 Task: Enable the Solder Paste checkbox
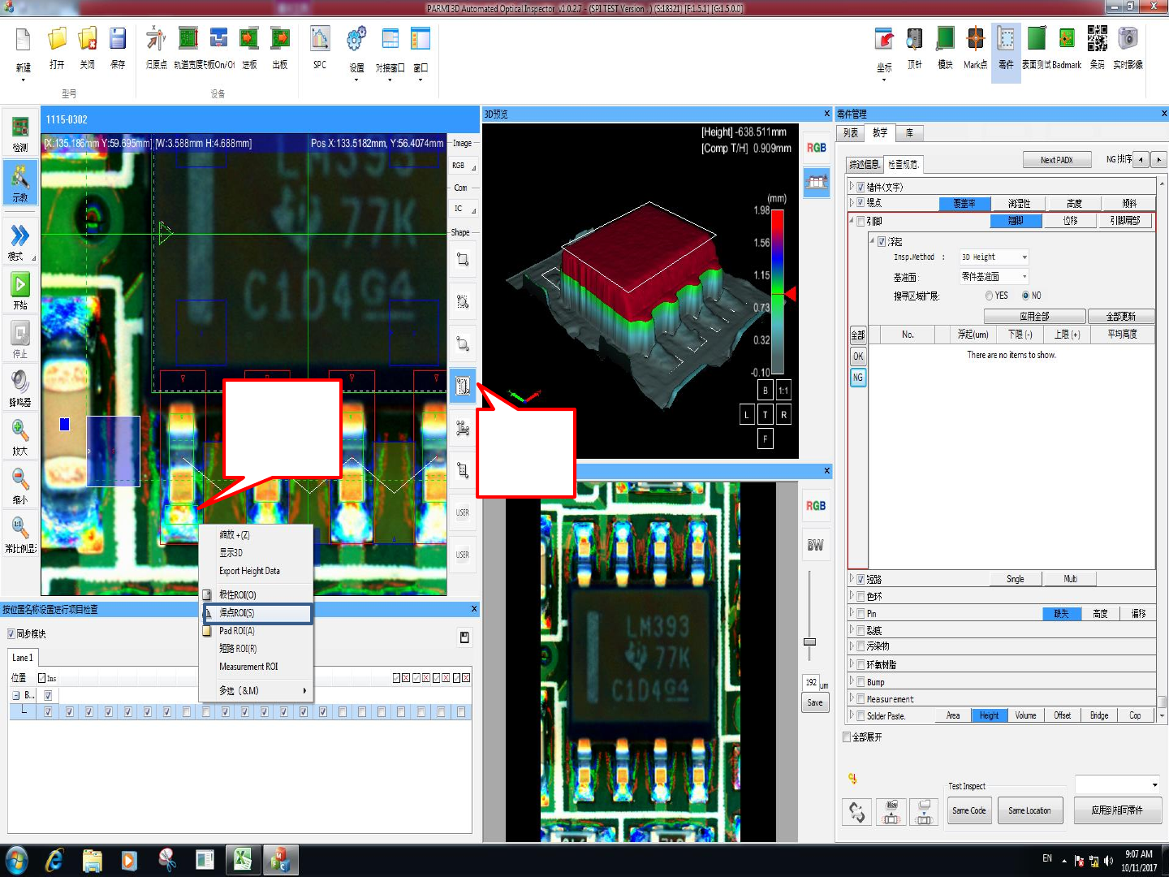861,716
